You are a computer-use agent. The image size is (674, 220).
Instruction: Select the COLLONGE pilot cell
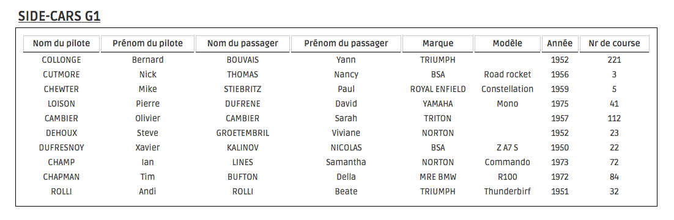tap(62, 60)
